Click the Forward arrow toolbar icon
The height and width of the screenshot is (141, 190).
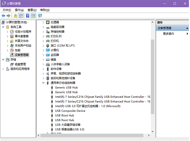8,16
